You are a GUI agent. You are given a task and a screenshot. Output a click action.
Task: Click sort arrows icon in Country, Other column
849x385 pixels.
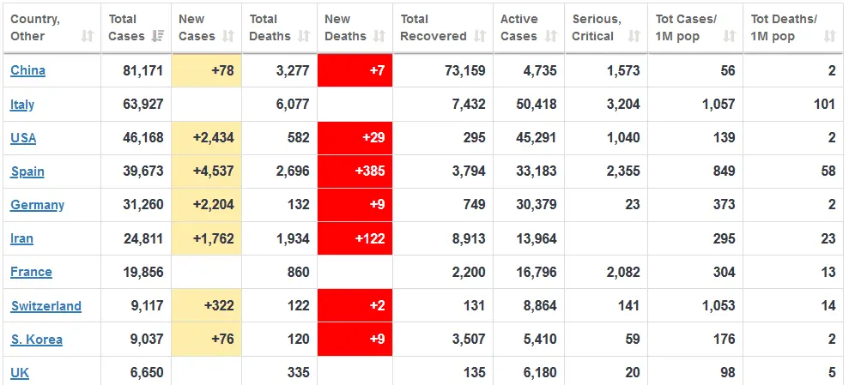tap(88, 36)
